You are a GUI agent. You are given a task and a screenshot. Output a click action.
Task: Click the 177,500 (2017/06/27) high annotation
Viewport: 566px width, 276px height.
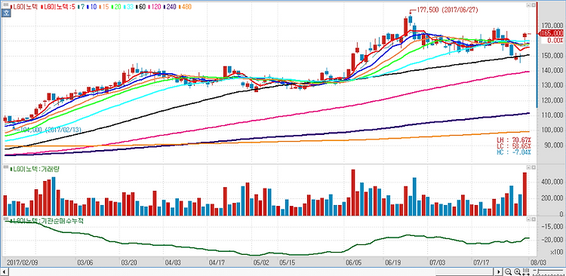point(447,10)
